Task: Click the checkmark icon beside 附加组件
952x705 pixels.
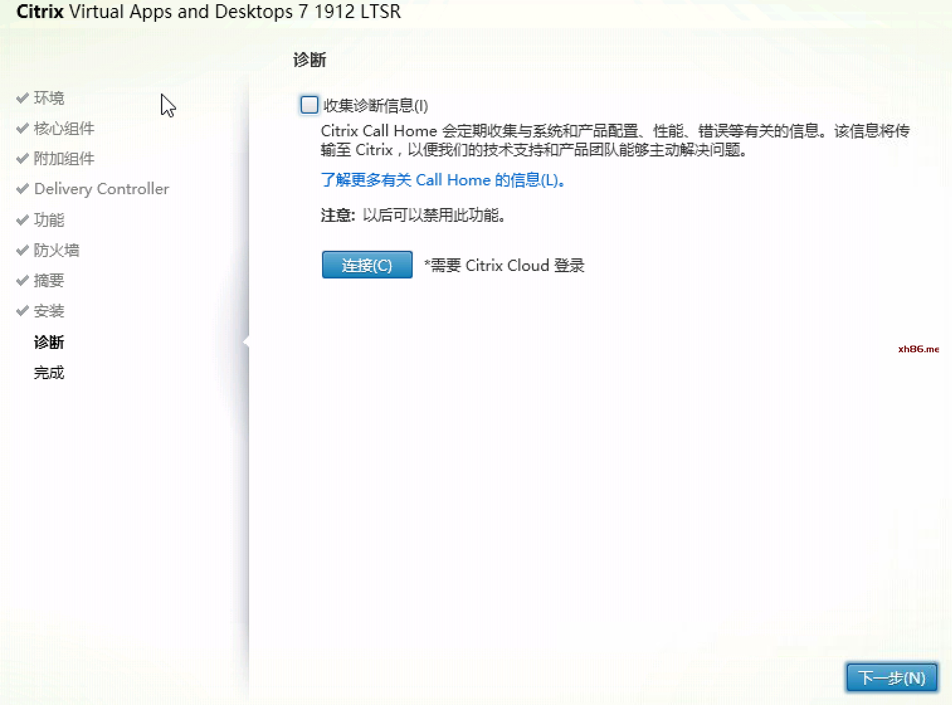Action: pyautogui.click(x=22, y=159)
